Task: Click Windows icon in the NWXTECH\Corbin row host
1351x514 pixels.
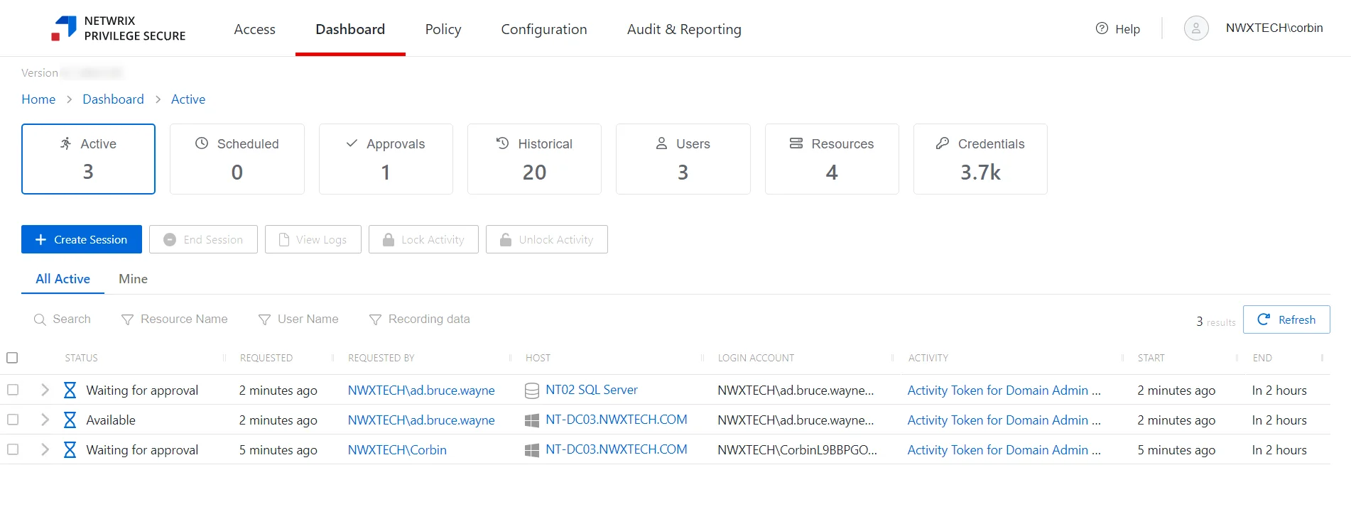Action: coord(531,450)
